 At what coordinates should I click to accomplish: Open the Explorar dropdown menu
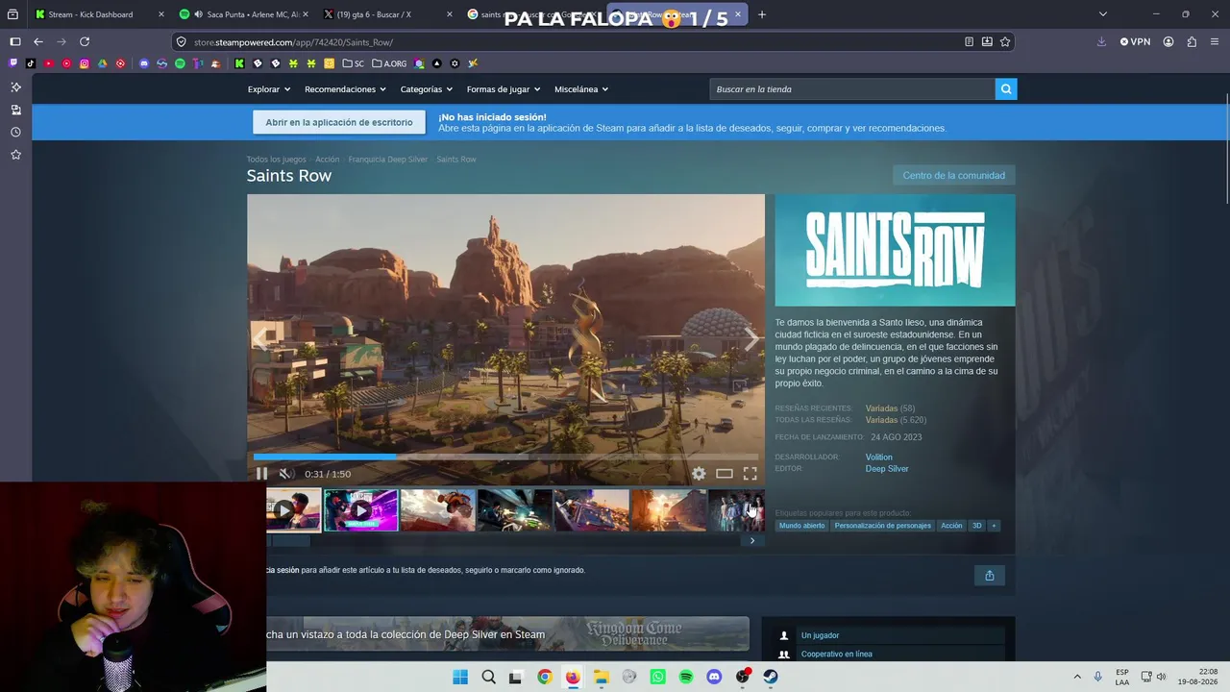tap(269, 89)
